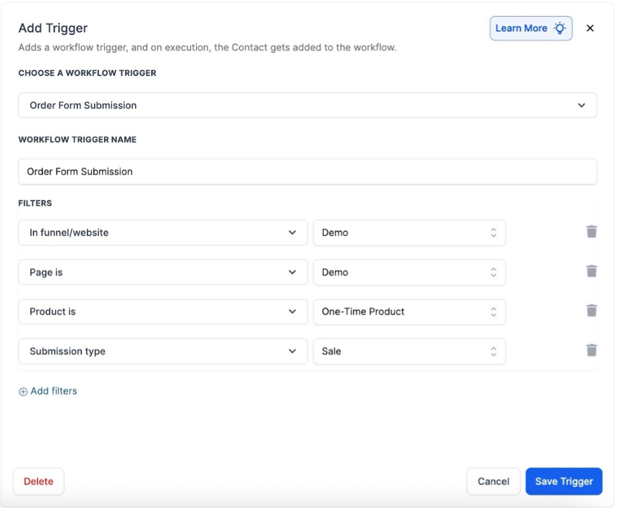
Task: Click trash icon for Product is filter
Action: 591,311
